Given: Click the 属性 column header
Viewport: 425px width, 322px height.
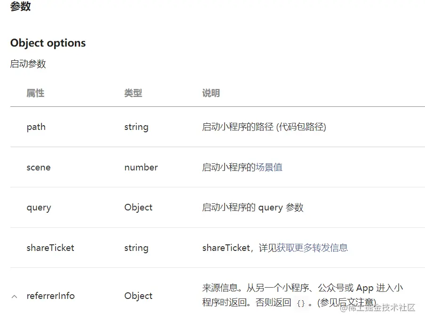Looking at the screenshot, I should tap(35, 93).
